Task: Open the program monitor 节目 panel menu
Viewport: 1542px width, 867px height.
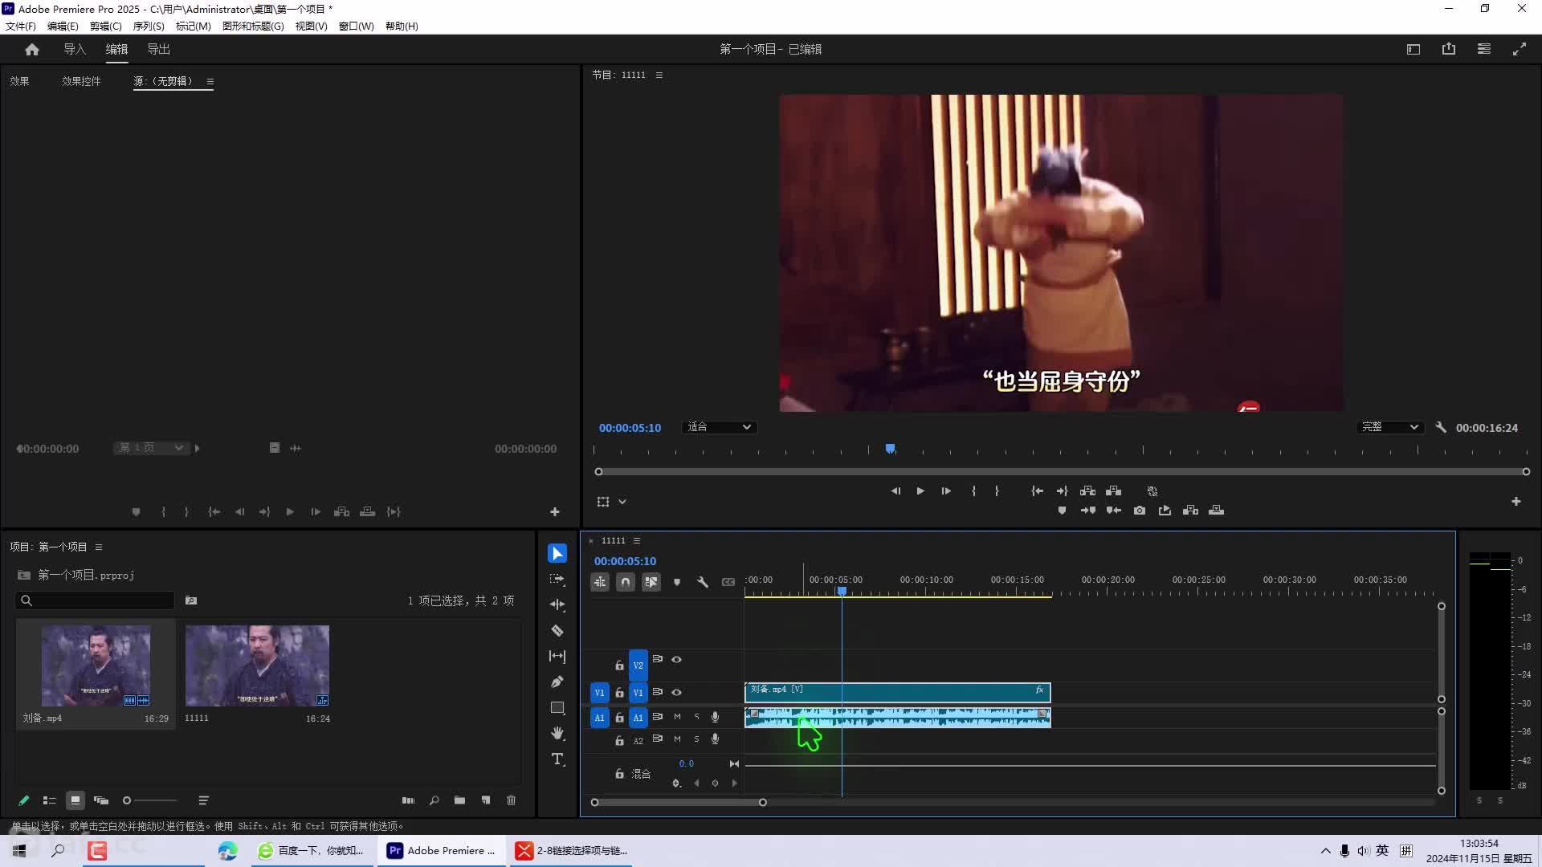Action: click(659, 75)
